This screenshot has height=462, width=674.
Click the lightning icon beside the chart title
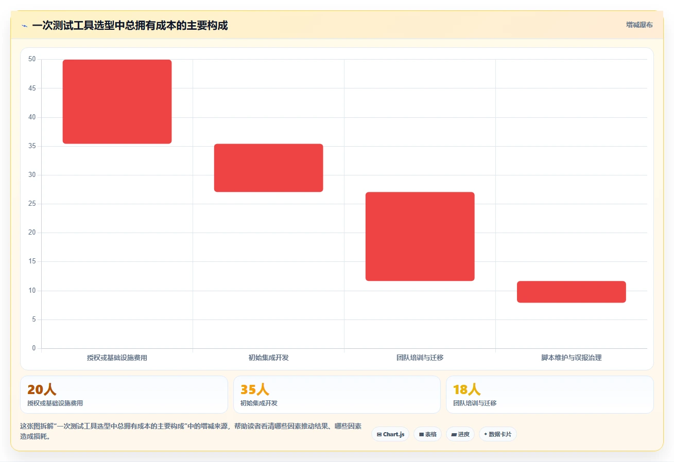[24, 26]
